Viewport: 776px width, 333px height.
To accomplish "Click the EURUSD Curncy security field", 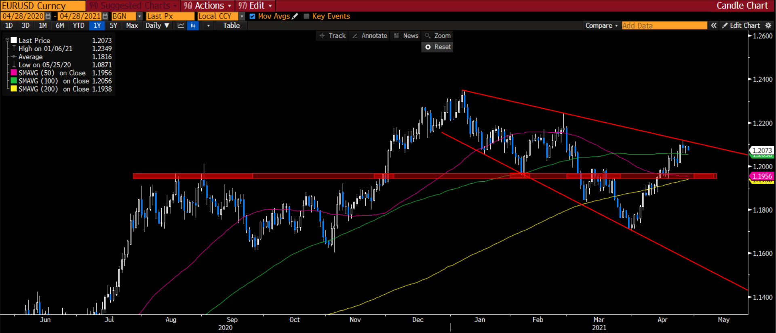I will coord(43,6).
